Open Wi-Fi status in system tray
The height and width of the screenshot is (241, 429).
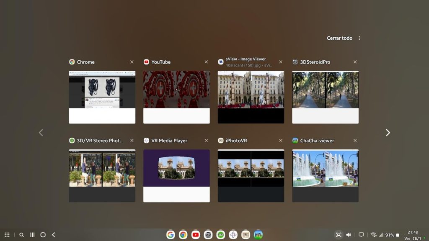[x=373, y=235]
